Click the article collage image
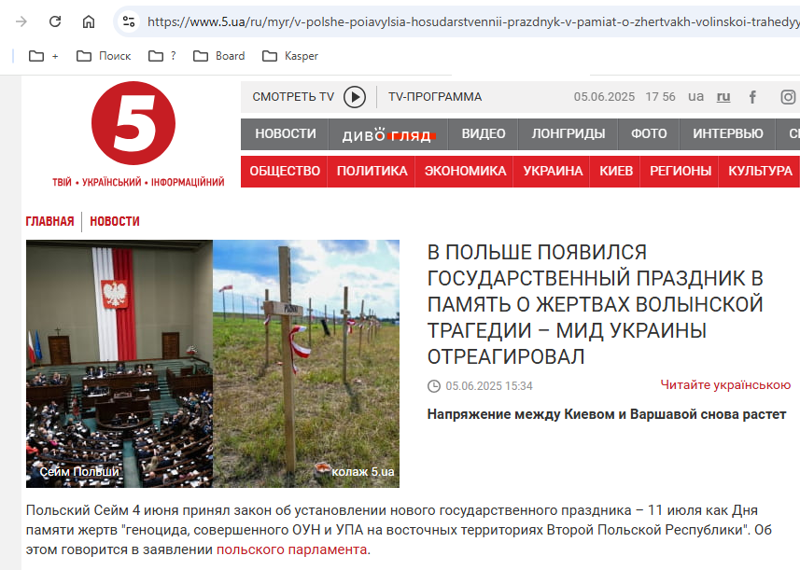This screenshot has width=800, height=570. click(213, 364)
